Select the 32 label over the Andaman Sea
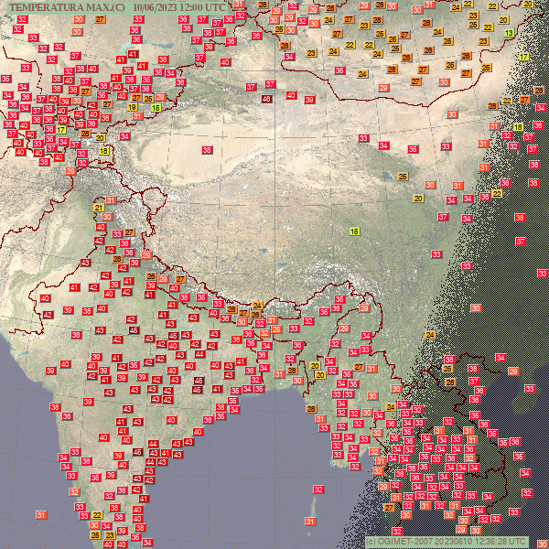 [x=318, y=490]
